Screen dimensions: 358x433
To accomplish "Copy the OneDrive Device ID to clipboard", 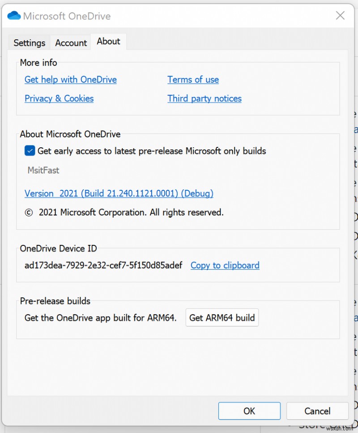I will [225, 265].
